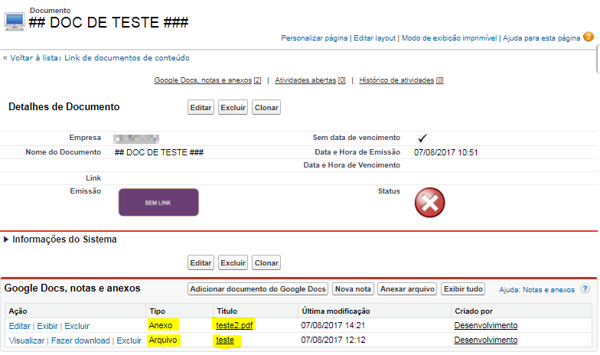The height and width of the screenshot is (355, 600).
Task: Click Adicionar documento do Google Docs
Action: [258, 289]
